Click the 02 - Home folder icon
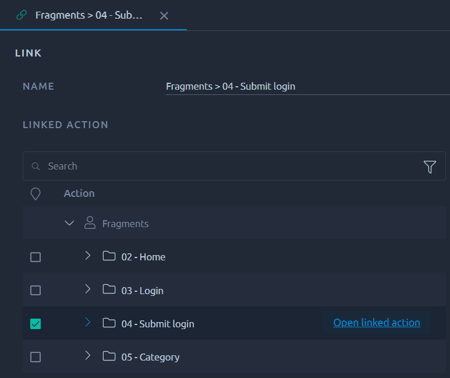The width and height of the screenshot is (450, 378). [x=109, y=256]
